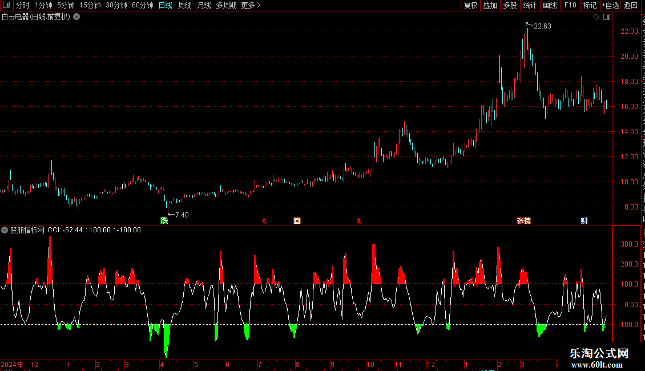This screenshot has width=645, height=371.
Task: Open F10 company information
Action: click(570, 5)
